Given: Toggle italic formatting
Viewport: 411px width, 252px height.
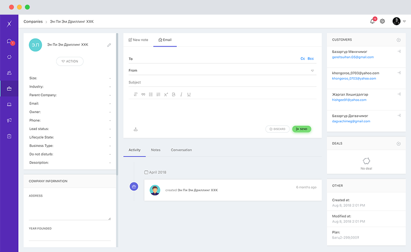Looking at the screenshot, I should (181, 94).
